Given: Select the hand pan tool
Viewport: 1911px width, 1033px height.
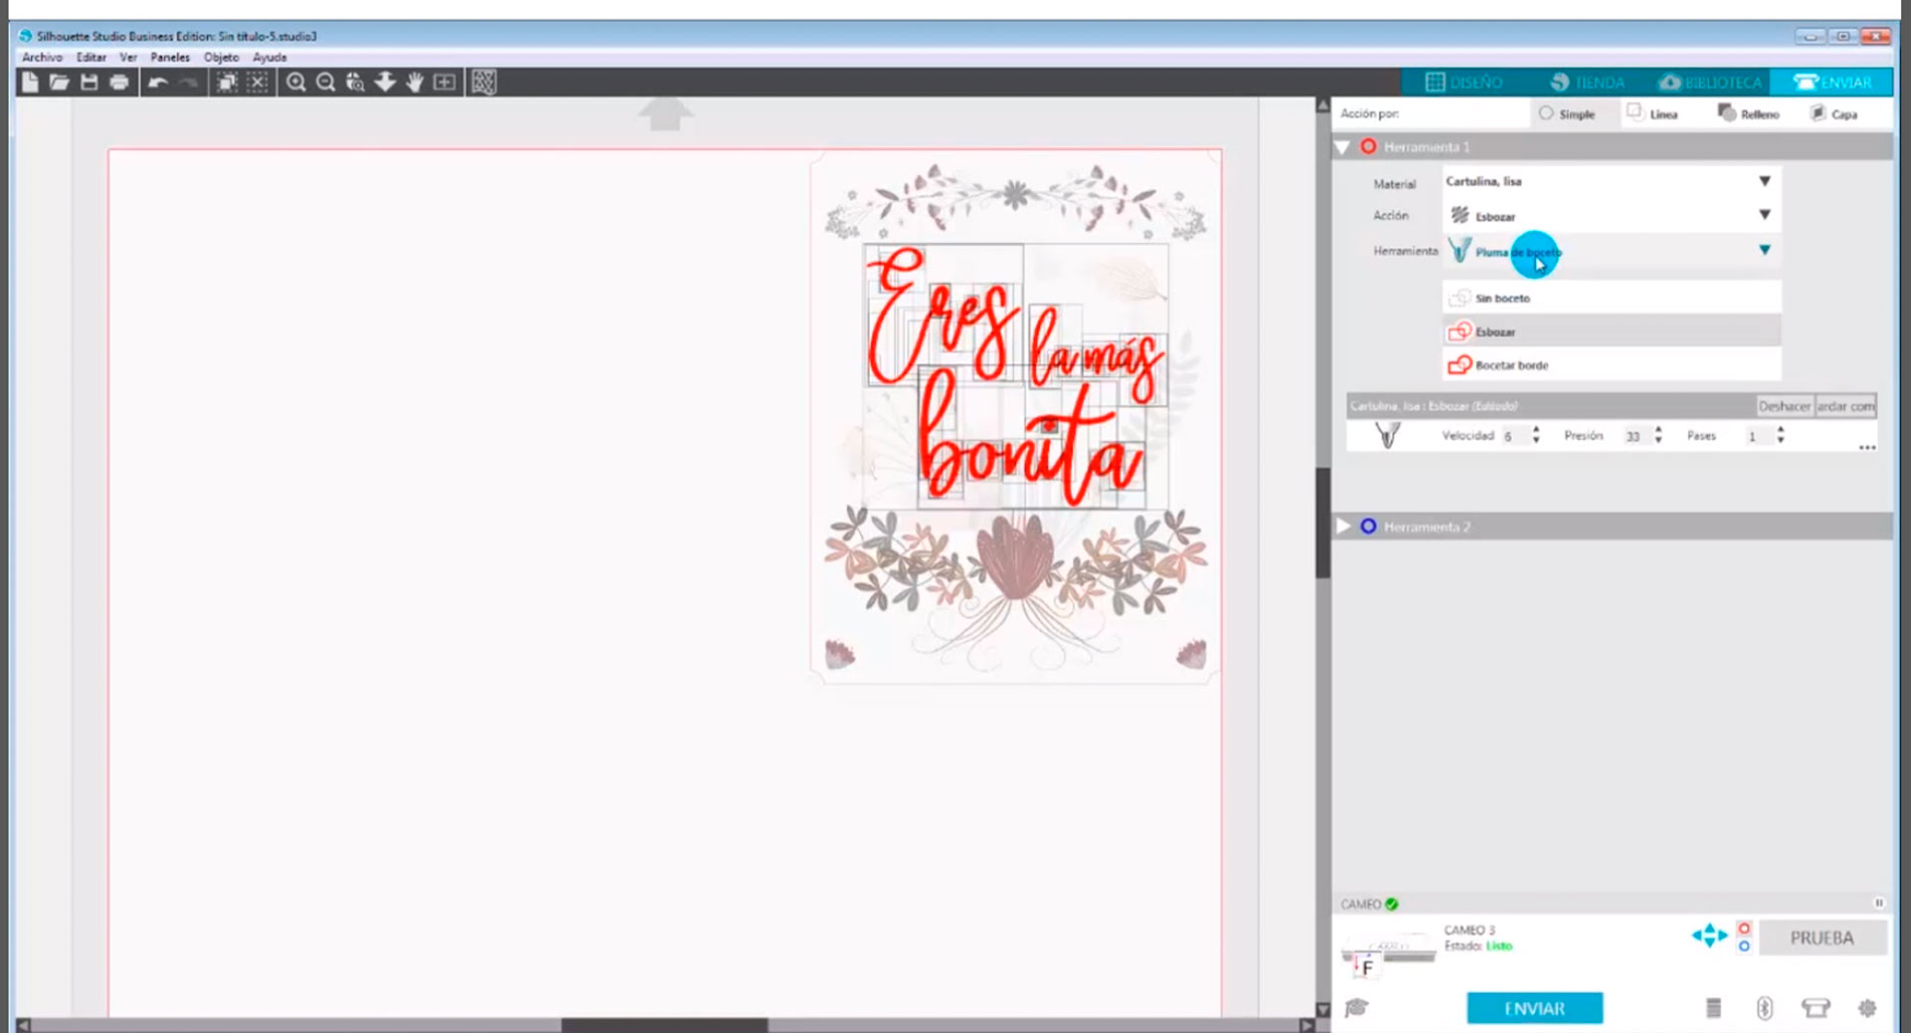Looking at the screenshot, I should coord(415,83).
